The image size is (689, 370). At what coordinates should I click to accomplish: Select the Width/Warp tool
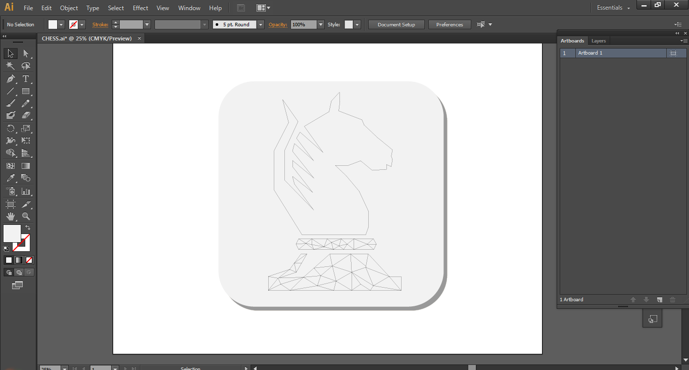tap(11, 141)
